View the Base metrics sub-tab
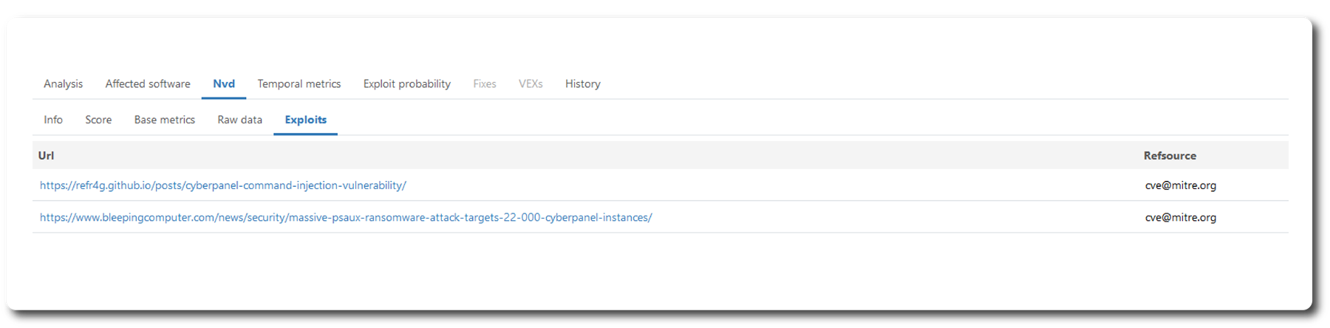This screenshot has width=1330, height=328. (x=165, y=120)
